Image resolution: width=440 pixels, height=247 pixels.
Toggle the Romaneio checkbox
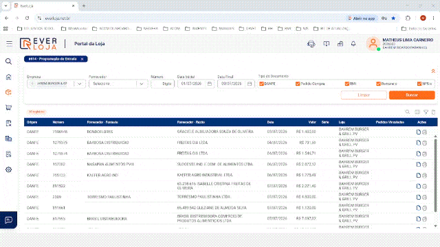coord(378,84)
